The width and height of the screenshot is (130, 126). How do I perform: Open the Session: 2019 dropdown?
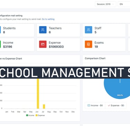coord(105,4)
